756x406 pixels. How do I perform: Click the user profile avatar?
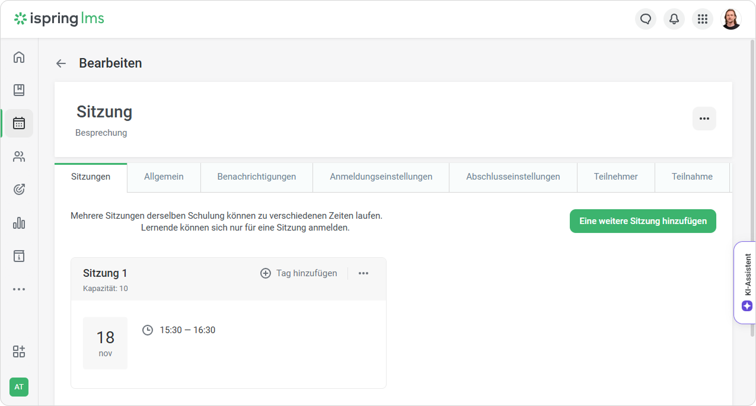731,19
